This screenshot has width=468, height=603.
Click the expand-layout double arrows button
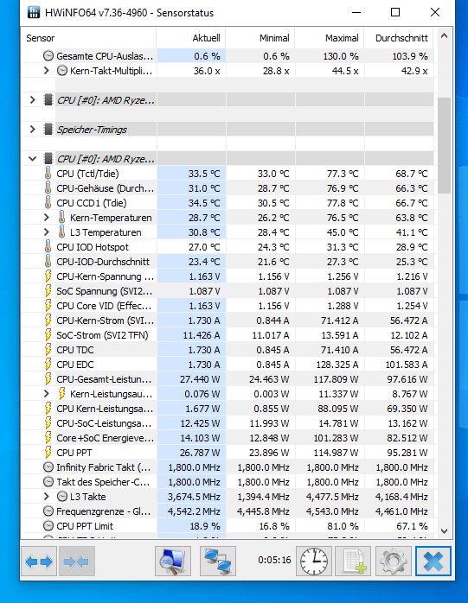39,562
